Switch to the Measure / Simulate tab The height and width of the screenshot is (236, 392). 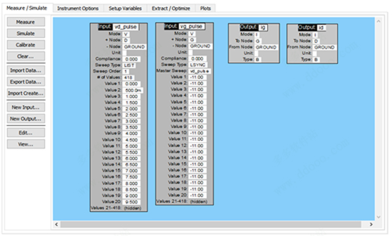(x=27, y=8)
